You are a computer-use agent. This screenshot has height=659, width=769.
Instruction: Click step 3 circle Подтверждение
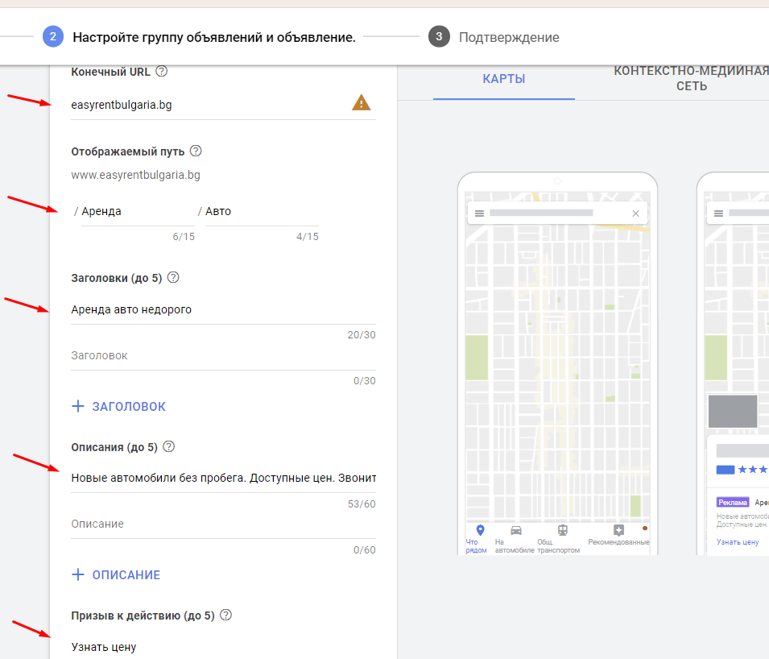pyautogui.click(x=439, y=37)
